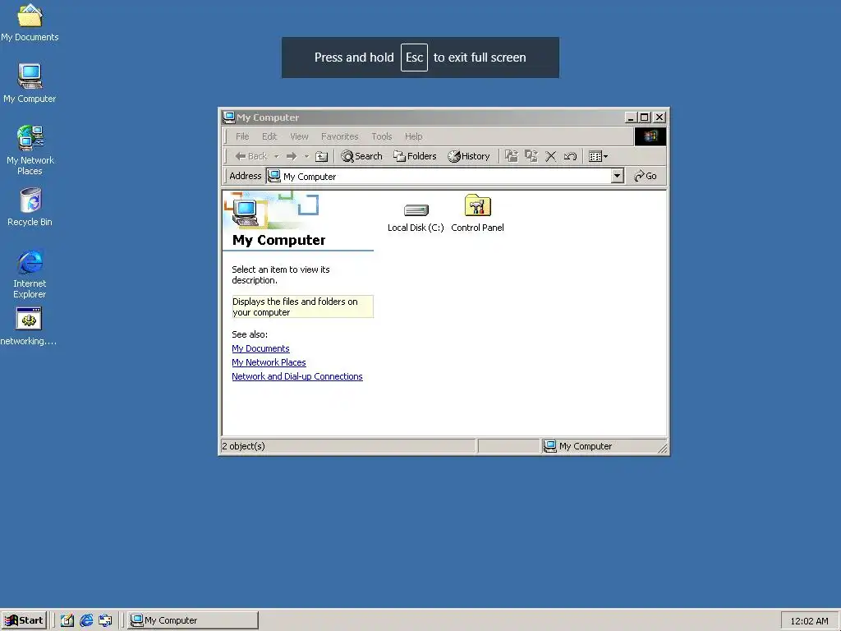The image size is (841, 631).
Task: Select the Recycle Bin desktop icon
Action: (30, 207)
